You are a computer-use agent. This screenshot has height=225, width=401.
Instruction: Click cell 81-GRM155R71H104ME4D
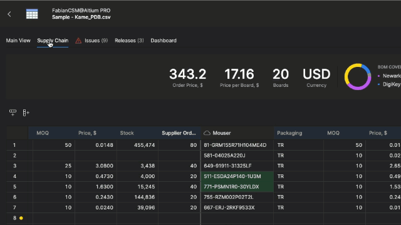[237, 145]
